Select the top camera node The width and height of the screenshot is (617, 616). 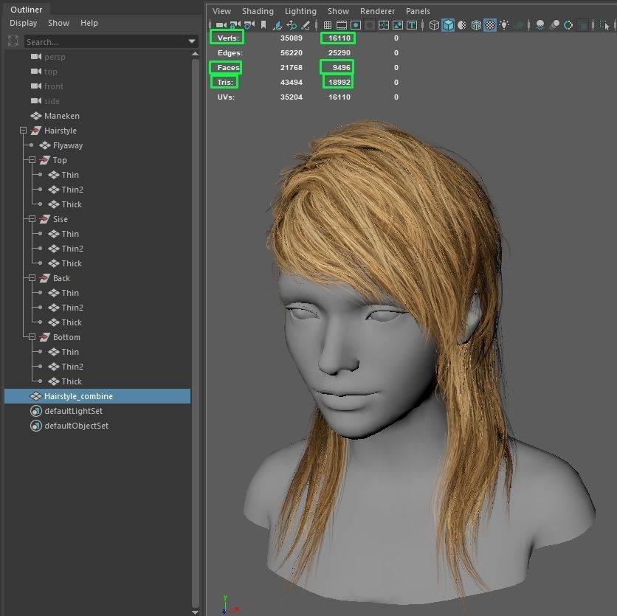coord(50,72)
